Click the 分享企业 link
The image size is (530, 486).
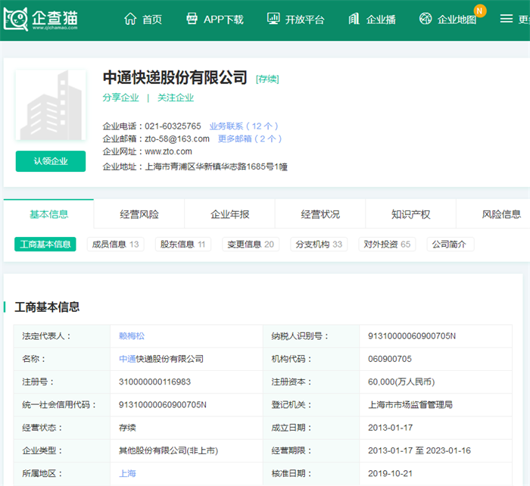click(x=120, y=98)
